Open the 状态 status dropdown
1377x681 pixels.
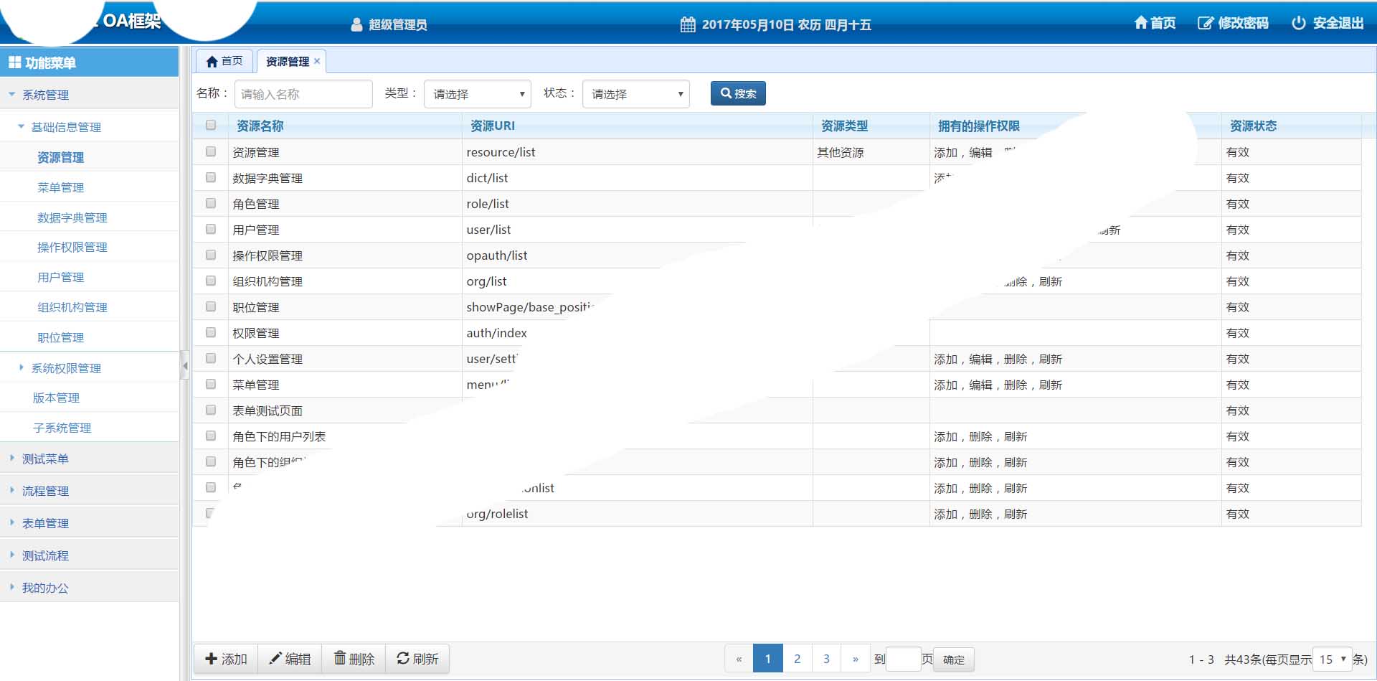635,94
